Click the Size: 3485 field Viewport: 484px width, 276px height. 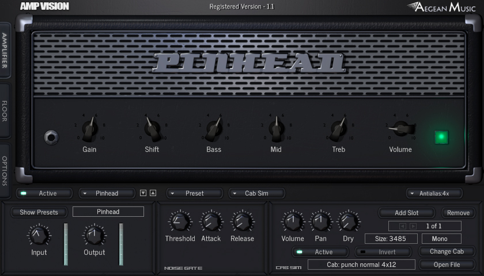pyautogui.click(x=391, y=239)
